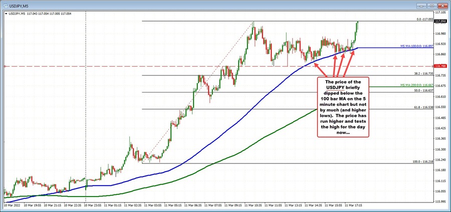This screenshot has height=212, width=451.
Task: Maximize the USDJPY,M5 chart window
Action: [x=432, y=5]
